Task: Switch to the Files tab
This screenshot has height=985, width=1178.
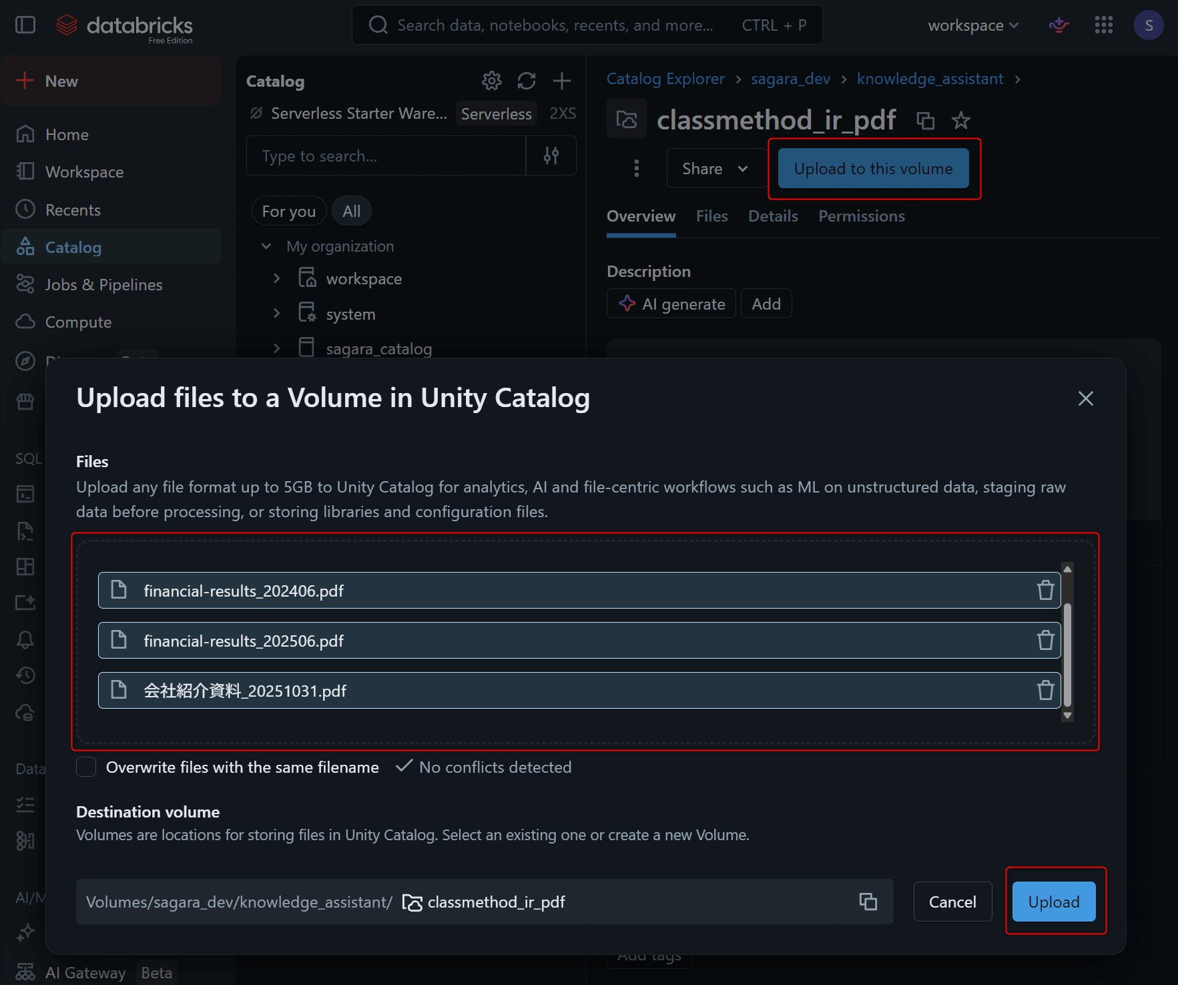Action: click(x=711, y=216)
